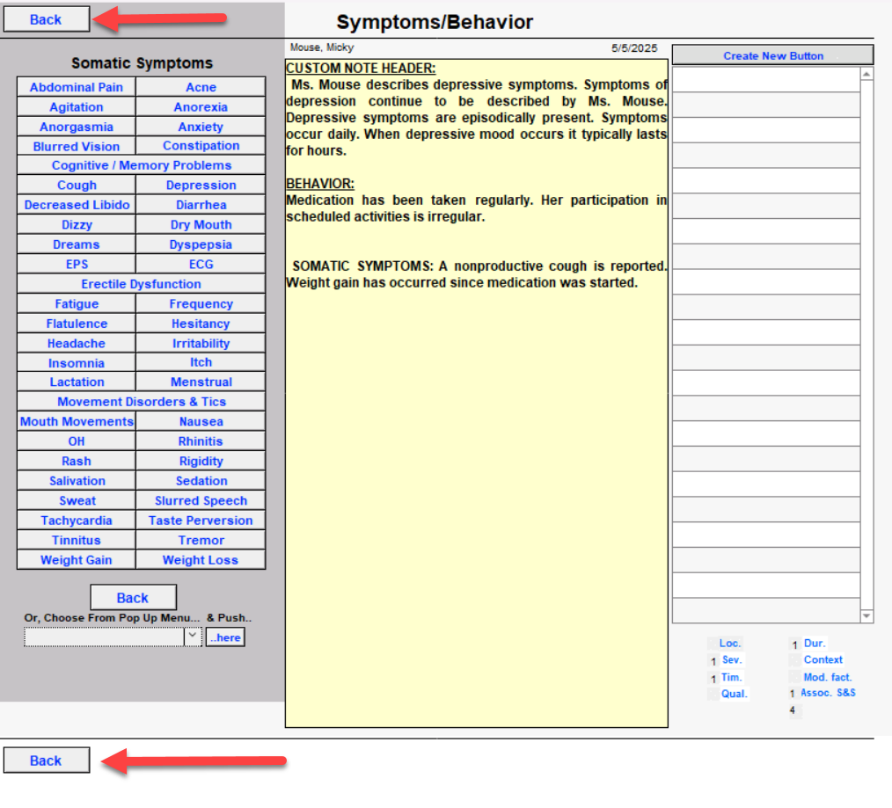
Task: Click the Dur. link
Action: [815, 644]
